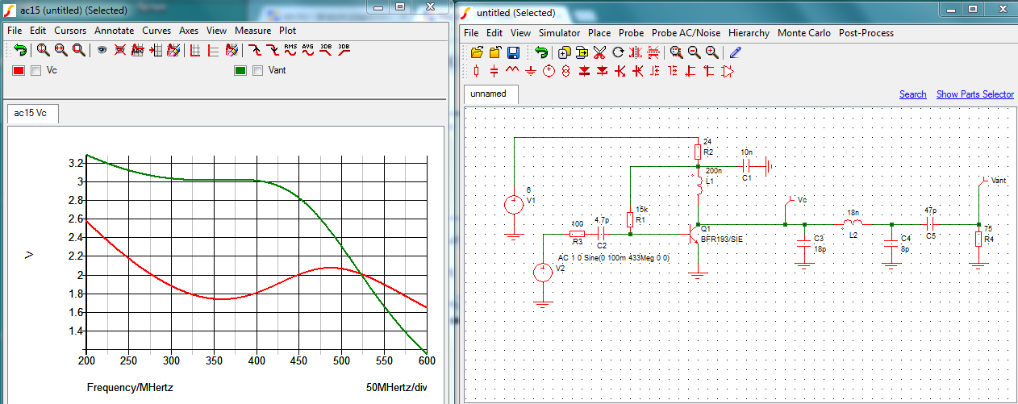Open the Cursors menu in graph window
The image size is (1018, 404).
70,31
